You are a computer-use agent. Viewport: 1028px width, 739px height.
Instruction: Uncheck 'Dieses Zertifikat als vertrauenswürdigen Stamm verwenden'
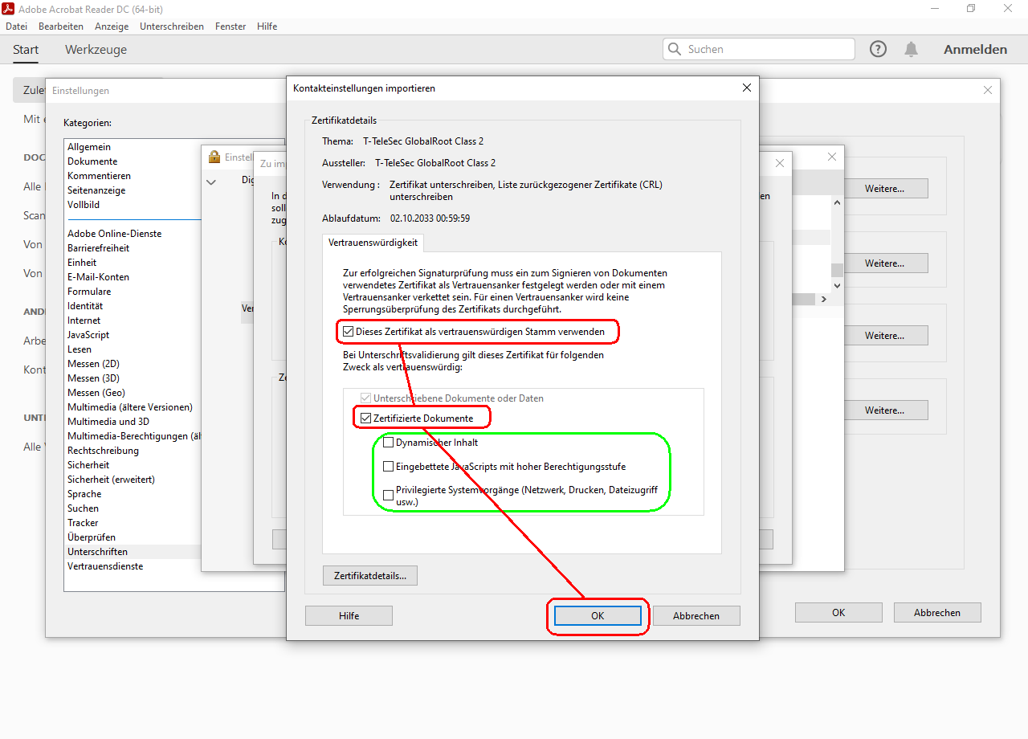[x=349, y=331]
